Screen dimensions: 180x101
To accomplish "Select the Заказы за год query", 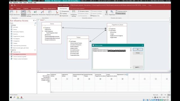I will click(x=17, y=52).
